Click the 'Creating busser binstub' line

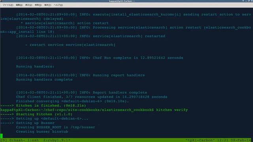42,132
